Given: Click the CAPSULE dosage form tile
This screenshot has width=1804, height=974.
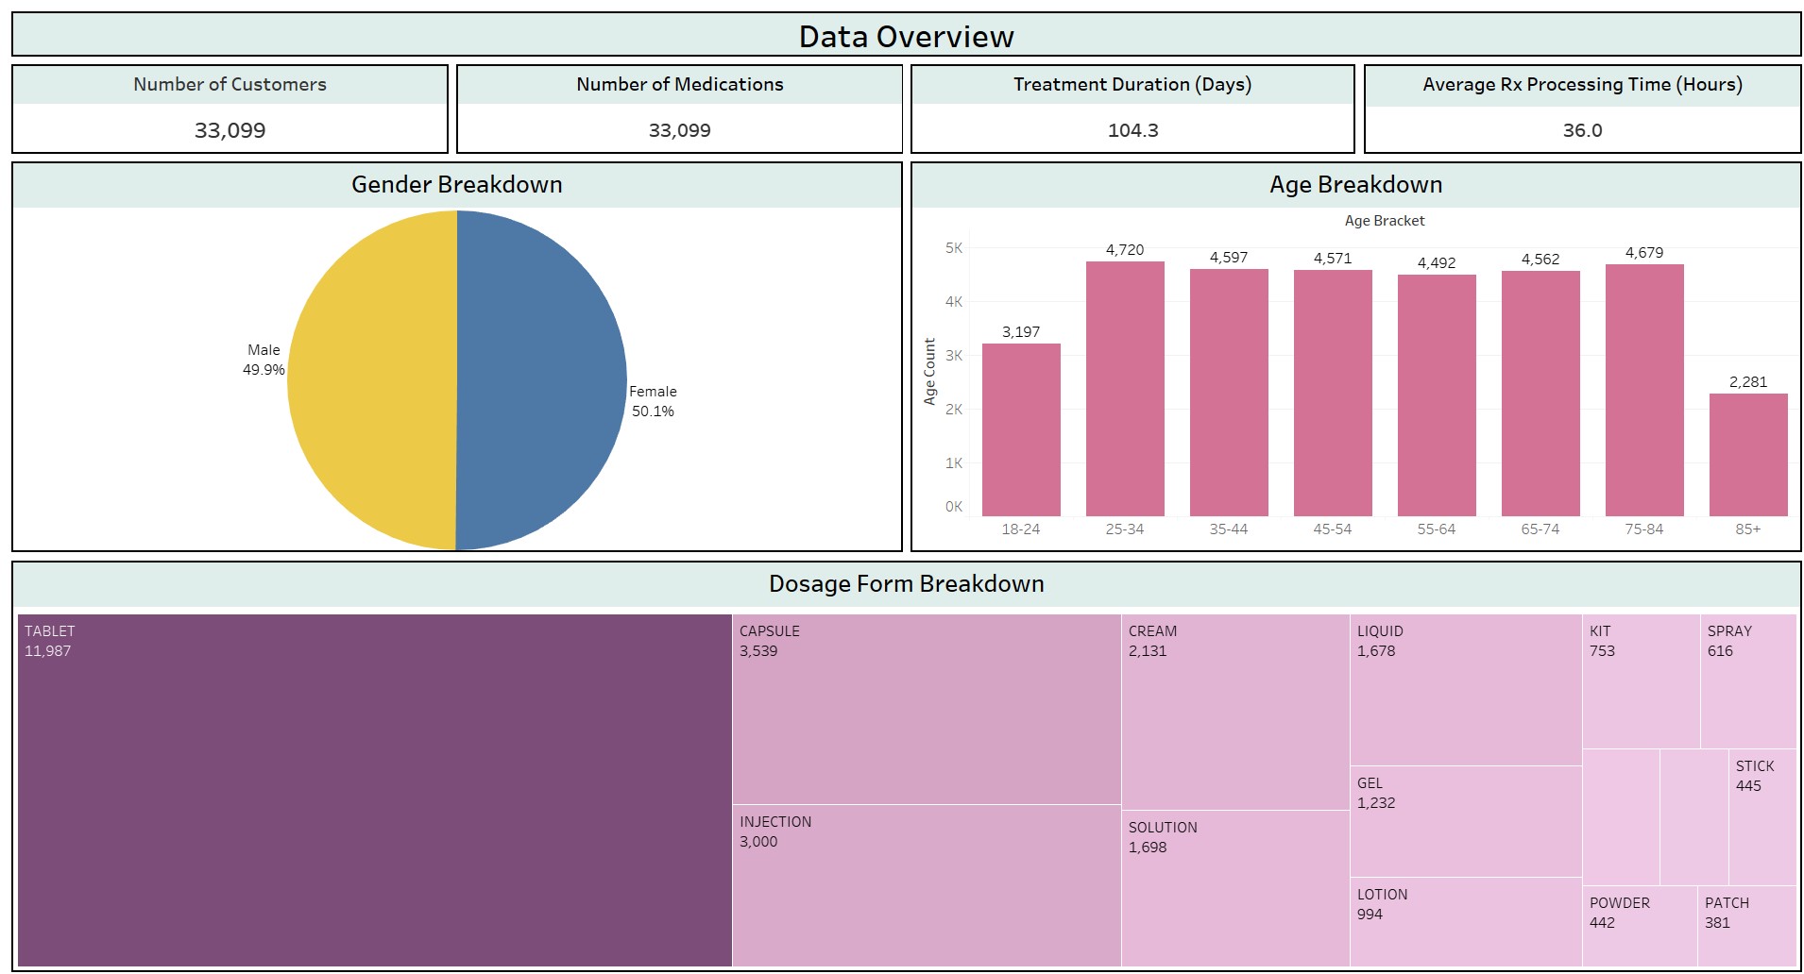Looking at the screenshot, I should pyautogui.click(x=927, y=710).
